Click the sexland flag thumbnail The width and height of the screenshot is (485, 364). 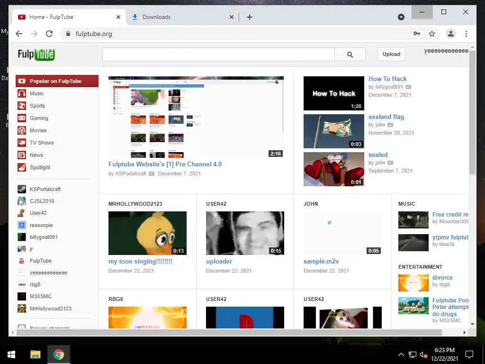[334, 131]
